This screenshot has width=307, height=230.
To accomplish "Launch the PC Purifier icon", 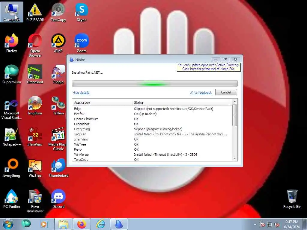I will [12, 199].
